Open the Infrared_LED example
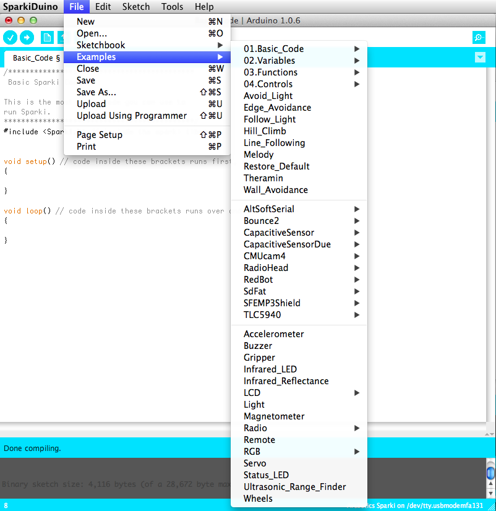Image resolution: width=496 pixels, height=511 pixels. (299, 369)
